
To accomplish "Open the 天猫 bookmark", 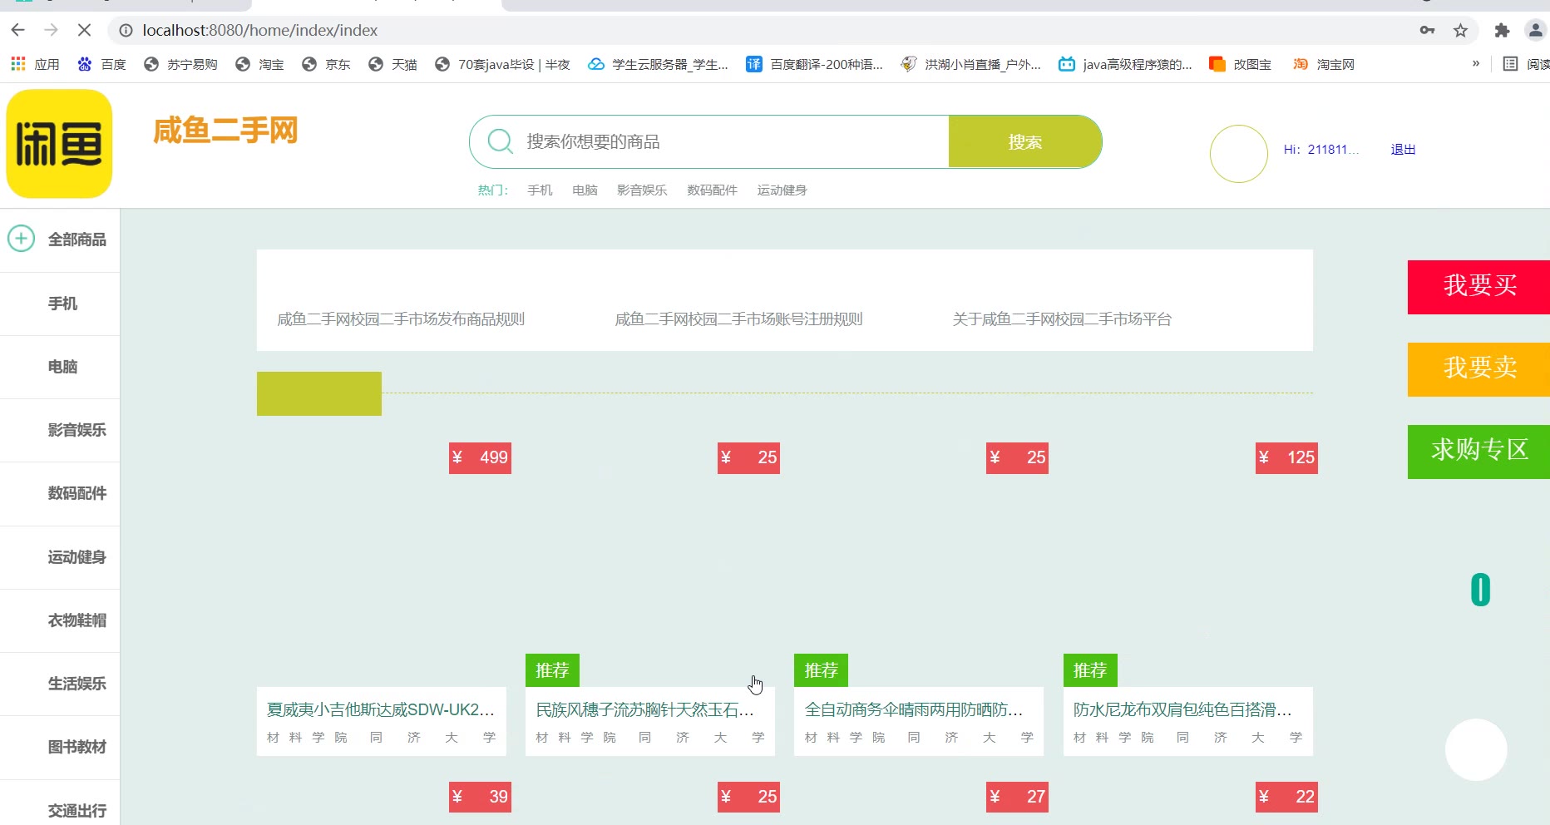I will click(392, 64).
